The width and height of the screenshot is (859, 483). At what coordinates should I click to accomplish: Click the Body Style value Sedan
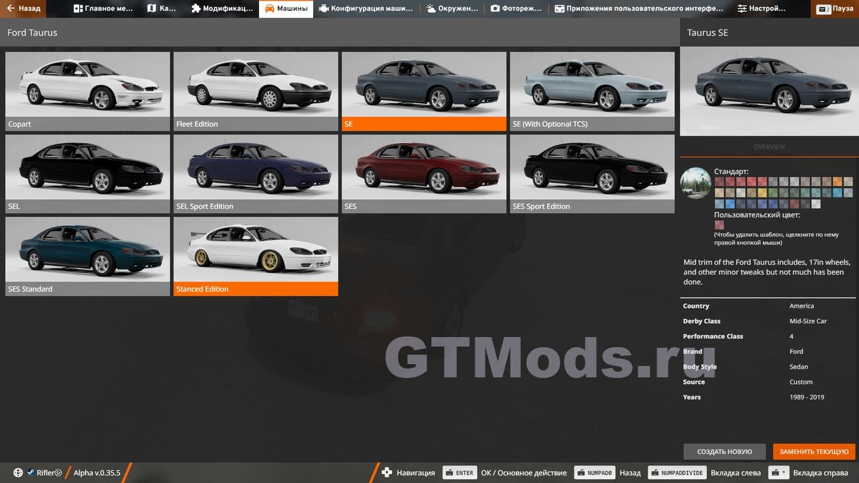point(799,367)
